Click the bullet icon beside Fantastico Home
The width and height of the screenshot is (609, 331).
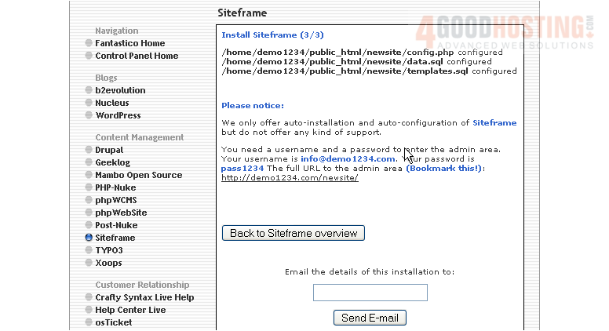(89, 44)
